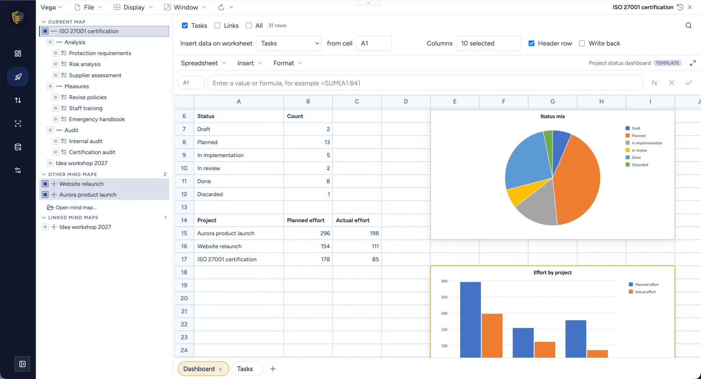Open the File menu

coord(89,7)
